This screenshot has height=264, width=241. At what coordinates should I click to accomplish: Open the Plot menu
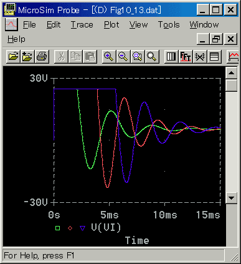tap(111, 25)
